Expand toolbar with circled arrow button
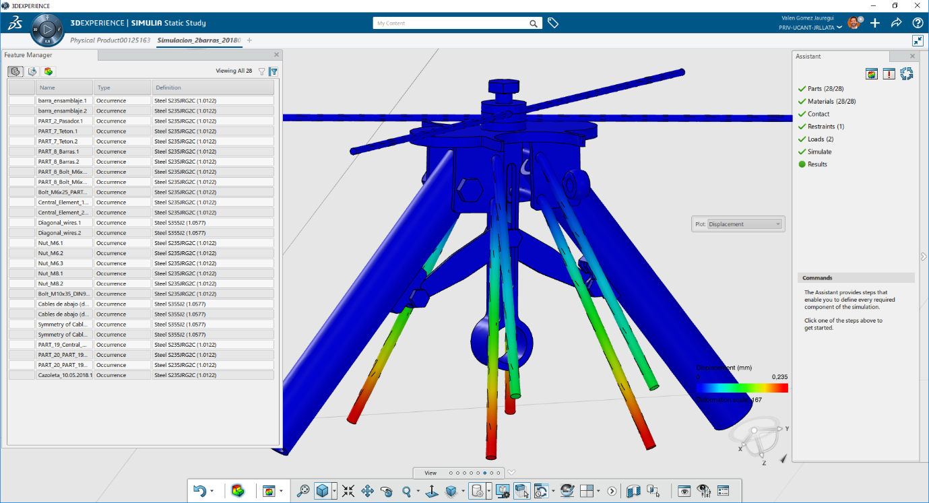Image resolution: width=929 pixels, height=503 pixels. tap(612, 492)
